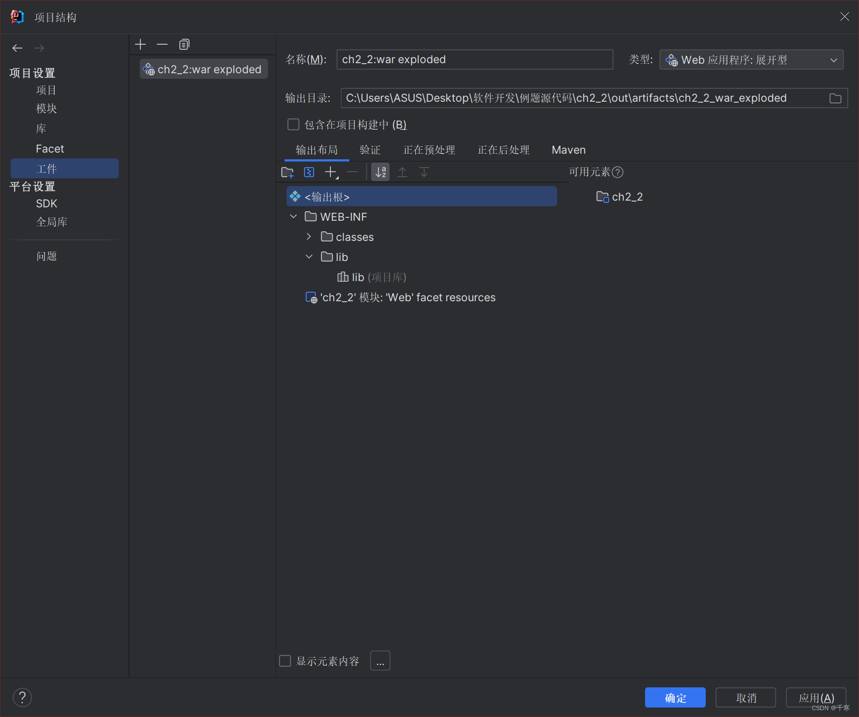
Task: Open 项目 settings in sidebar
Action: click(46, 90)
